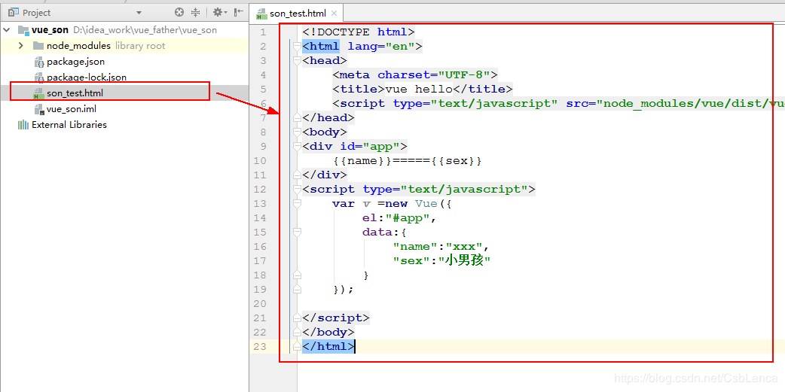Click the vue_son.iml file icon
Screen dimensions: 785x392
point(39,109)
